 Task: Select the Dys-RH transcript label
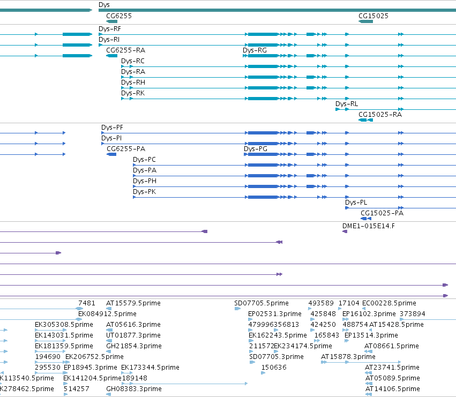133,83
